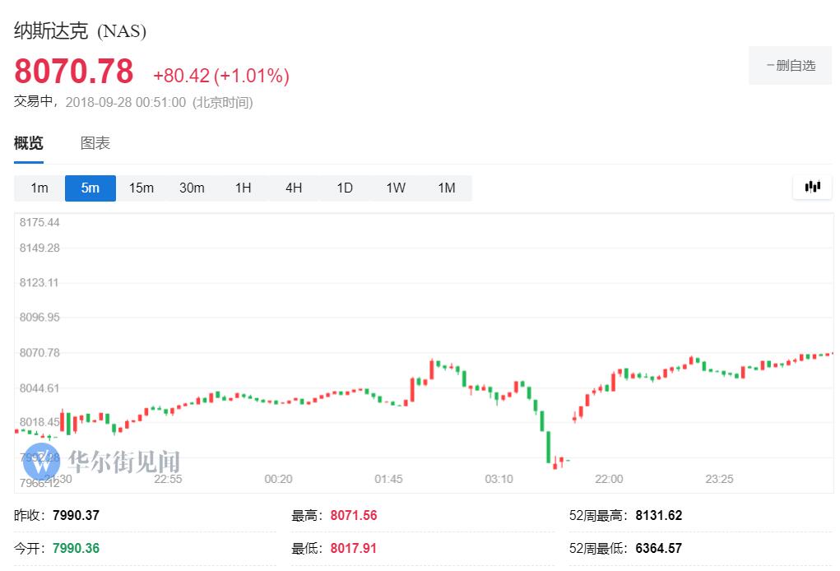The image size is (840, 571).
Task: Select the 1D timeframe
Action: [x=345, y=188]
